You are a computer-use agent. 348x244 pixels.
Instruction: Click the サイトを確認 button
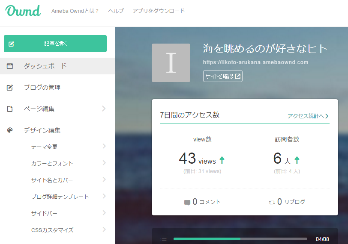[x=222, y=76]
